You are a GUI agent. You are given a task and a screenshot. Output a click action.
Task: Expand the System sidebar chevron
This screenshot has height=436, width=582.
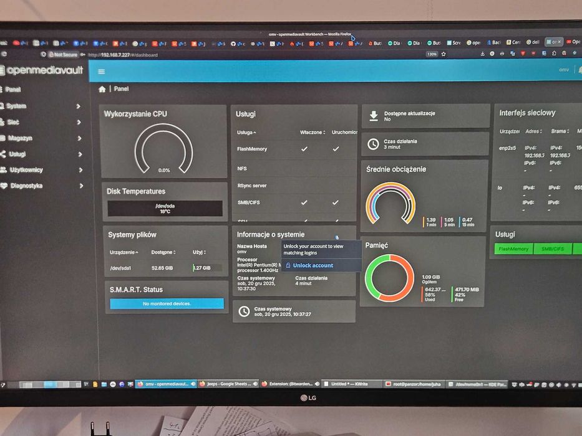tap(79, 106)
